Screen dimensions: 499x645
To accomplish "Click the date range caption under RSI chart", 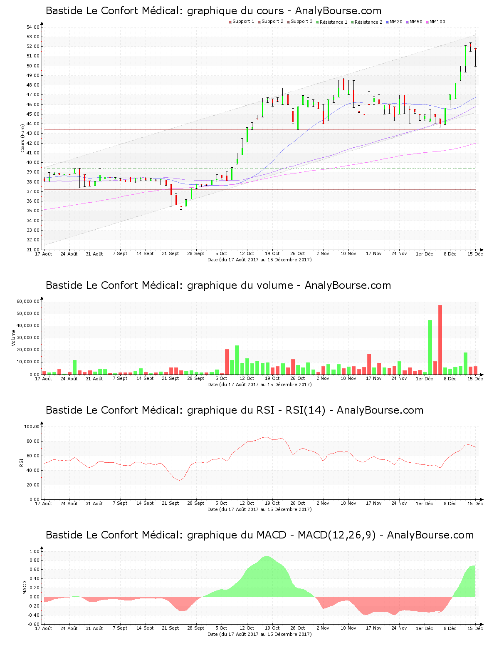I will coord(259,509).
